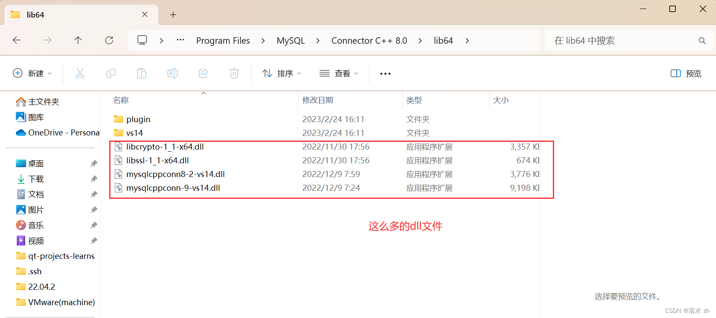
Task: Jump to Program Files in breadcrumb
Action: pyautogui.click(x=223, y=41)
